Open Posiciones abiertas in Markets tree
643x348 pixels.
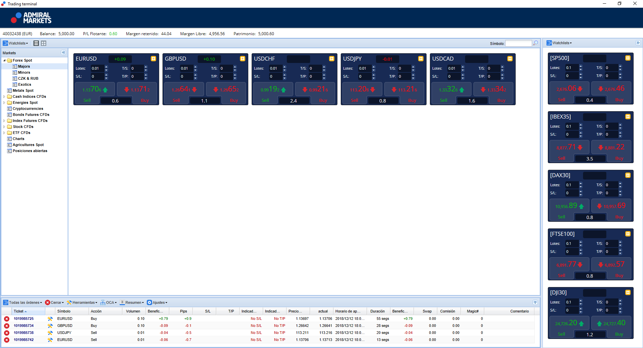[30, 151]
